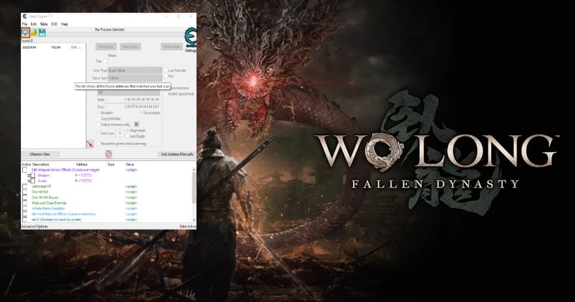Click the Start address input field
This screenshot has height=302, width=575.
[133, 99]
